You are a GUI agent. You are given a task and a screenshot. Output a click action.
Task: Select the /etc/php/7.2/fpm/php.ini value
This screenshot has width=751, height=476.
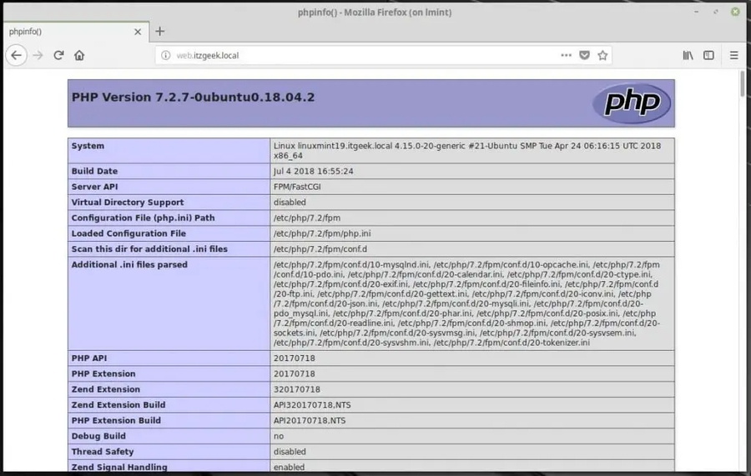[x=322, y=233]
